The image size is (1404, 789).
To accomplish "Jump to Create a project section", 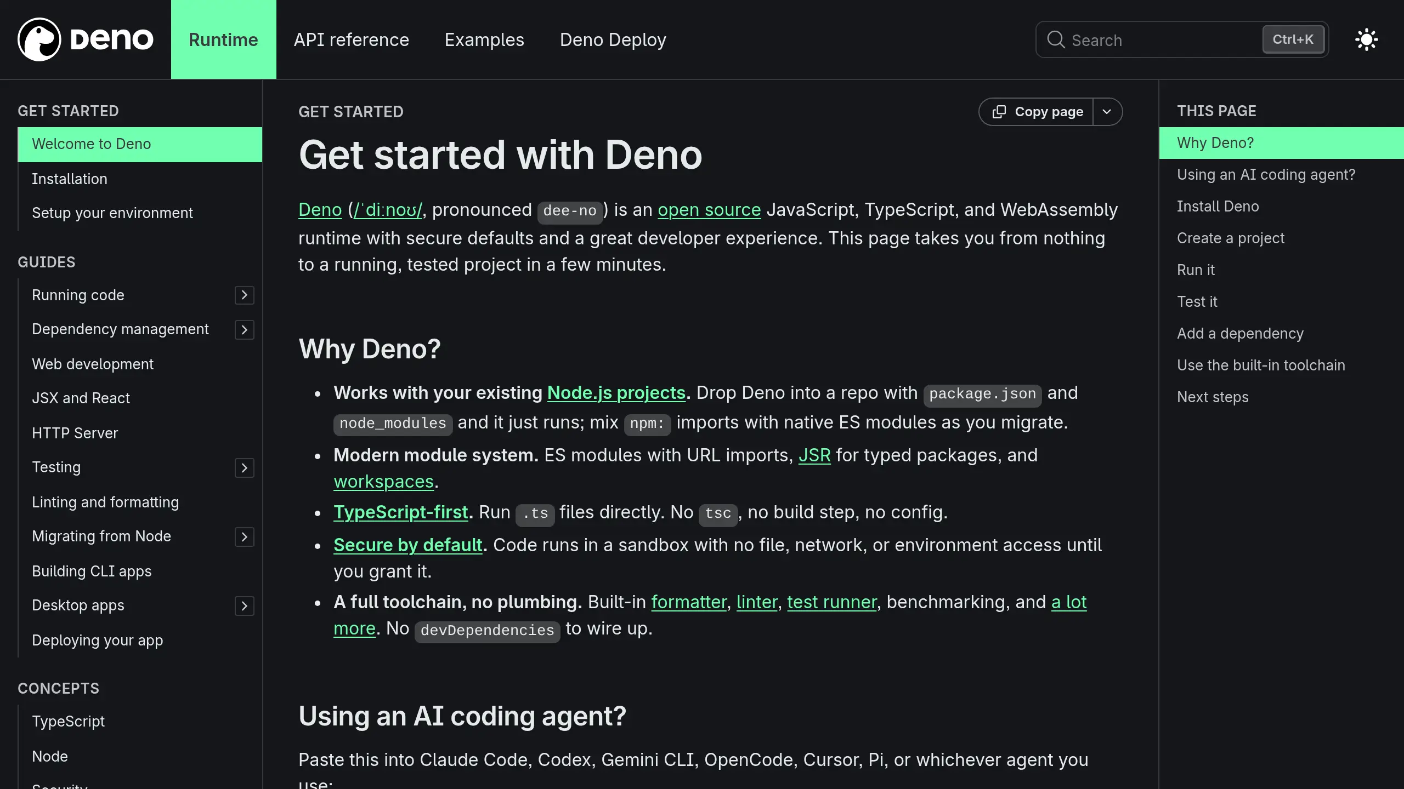I will click(x=1230, y=238).
